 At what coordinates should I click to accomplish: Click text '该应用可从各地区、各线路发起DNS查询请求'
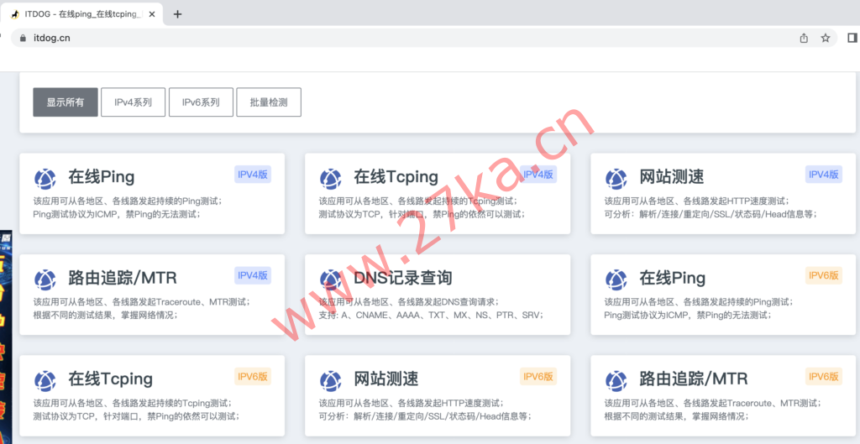(x=409, y=301)
